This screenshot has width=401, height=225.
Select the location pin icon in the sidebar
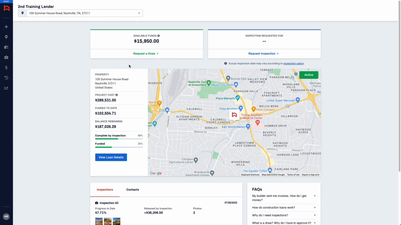6,37
